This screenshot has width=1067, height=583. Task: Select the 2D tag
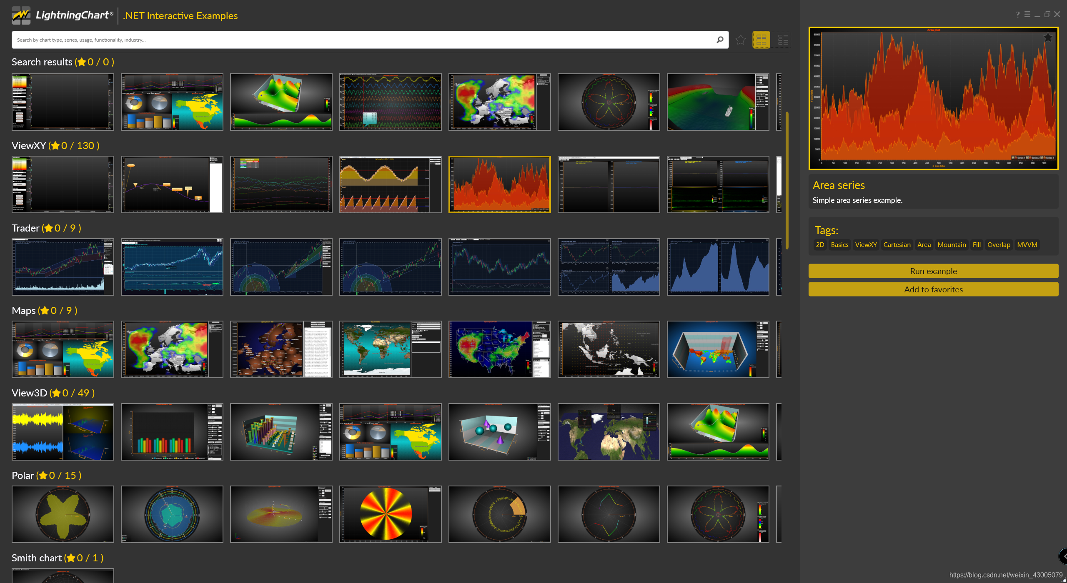point(820,245)
